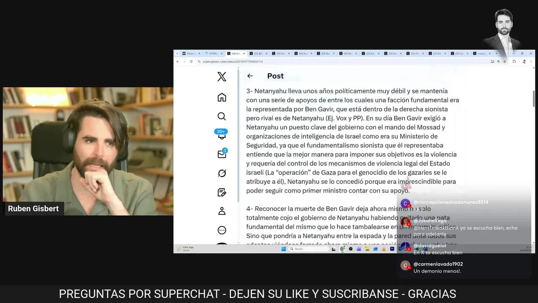Open the browser extensions puzzle icon
This screenshot has width=538, height=303.
[514, 61]
